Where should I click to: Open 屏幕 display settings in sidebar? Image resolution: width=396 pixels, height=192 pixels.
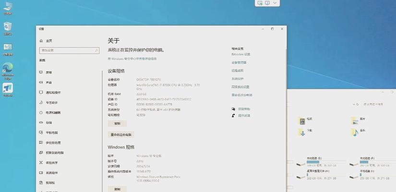(46, 72)
